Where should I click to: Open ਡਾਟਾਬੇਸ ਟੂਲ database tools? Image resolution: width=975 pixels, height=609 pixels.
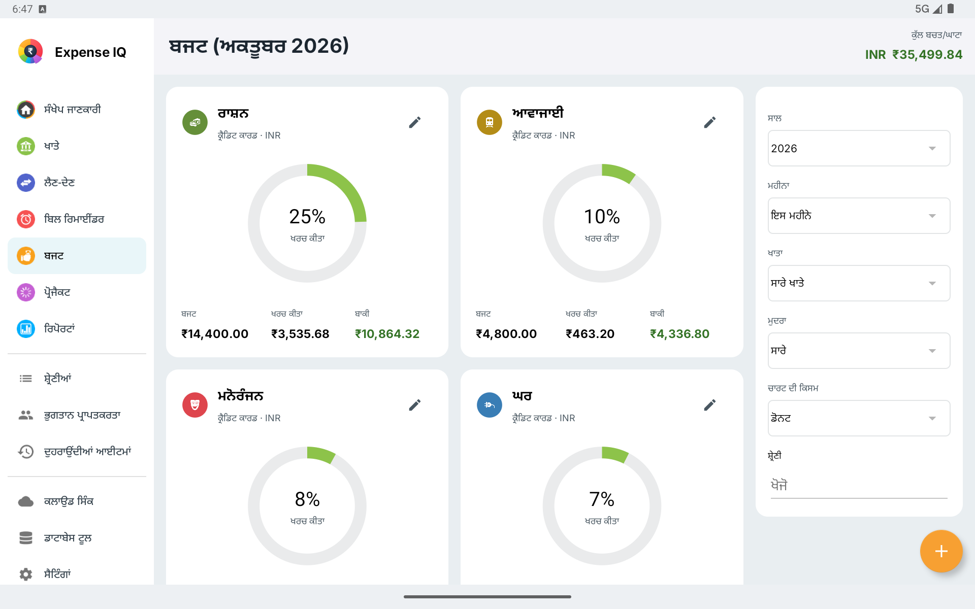click(x=77, y=538)
